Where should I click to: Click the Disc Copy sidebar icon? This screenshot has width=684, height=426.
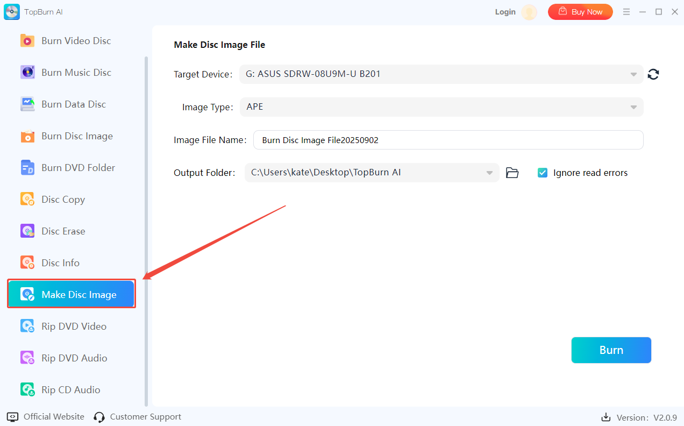(x=27, y=200)
